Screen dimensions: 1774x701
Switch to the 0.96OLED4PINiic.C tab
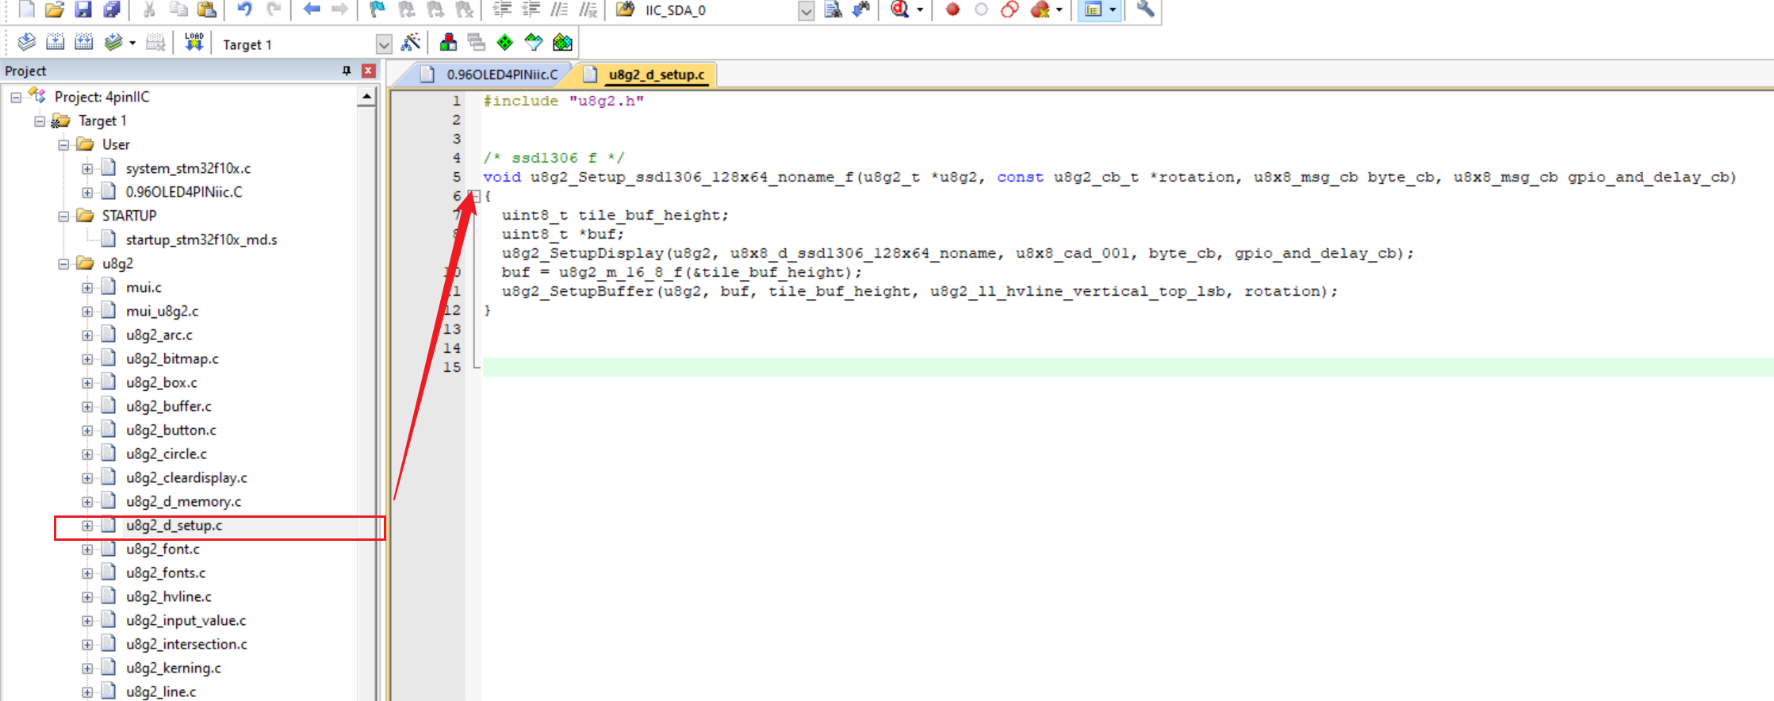[501, 75]
